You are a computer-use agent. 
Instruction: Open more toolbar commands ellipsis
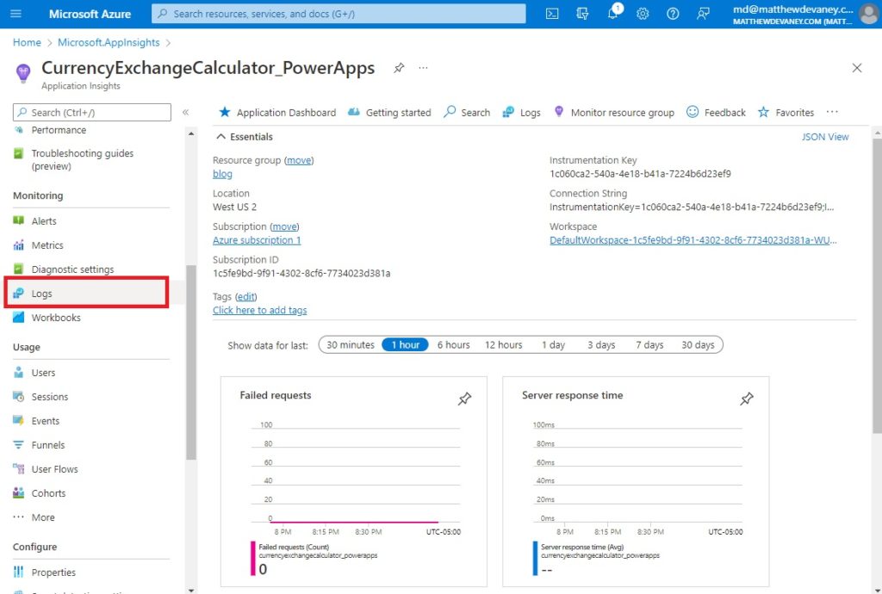832,112
